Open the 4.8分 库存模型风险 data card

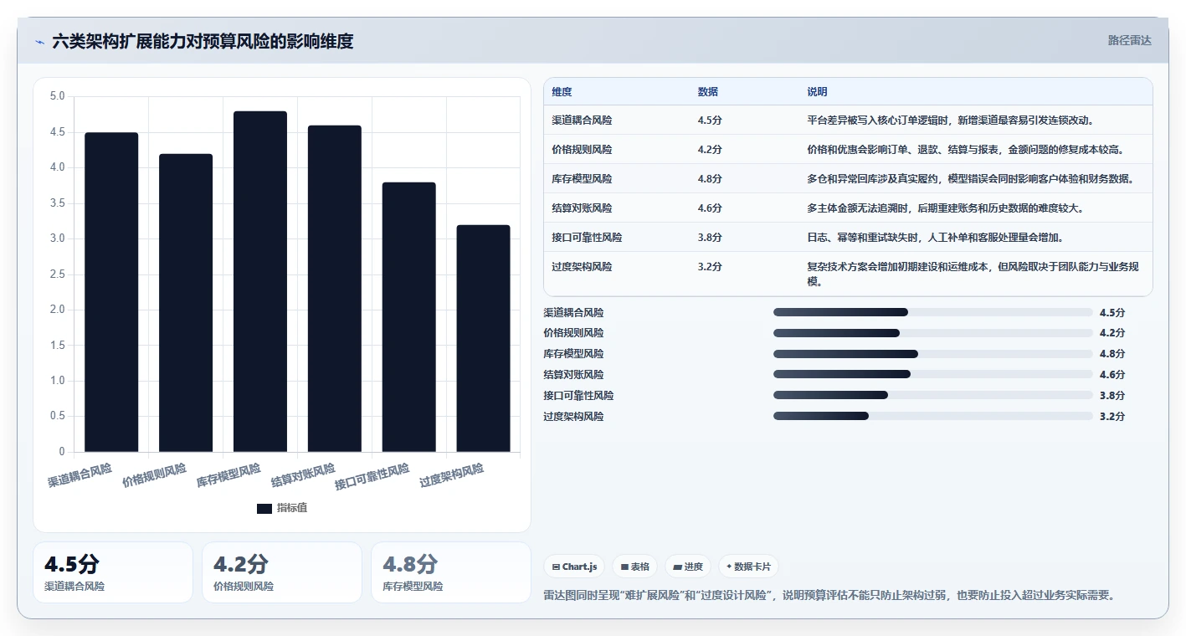tap(451, 572)
